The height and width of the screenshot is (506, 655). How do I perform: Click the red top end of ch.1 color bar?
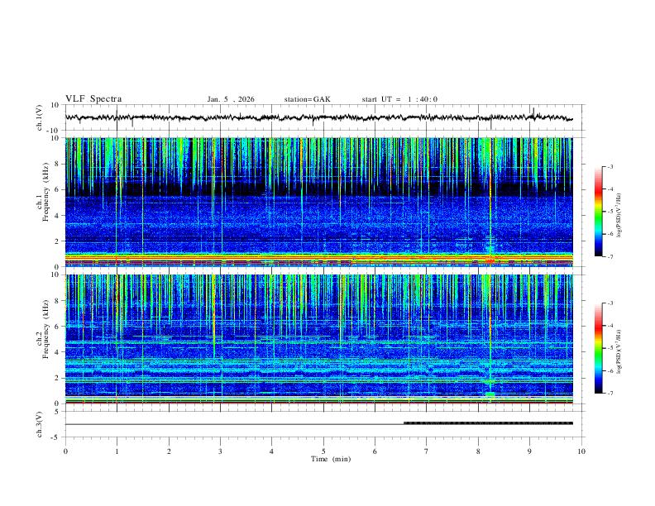coord(598,189)
